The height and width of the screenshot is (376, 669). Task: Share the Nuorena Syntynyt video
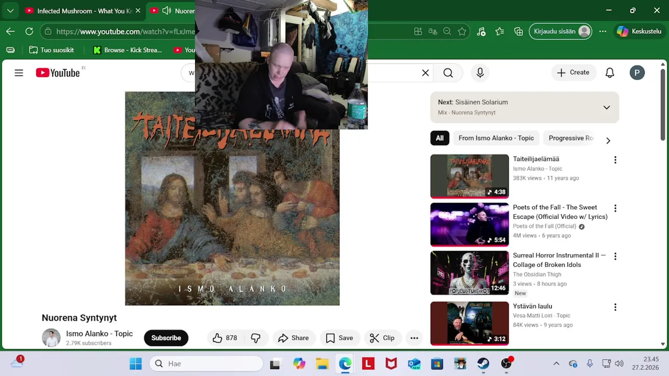click(293, 338)
